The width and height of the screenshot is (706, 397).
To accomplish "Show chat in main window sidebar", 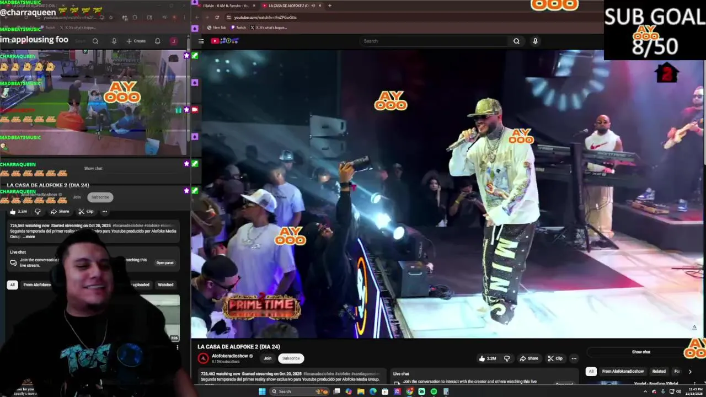I will 641,352.
